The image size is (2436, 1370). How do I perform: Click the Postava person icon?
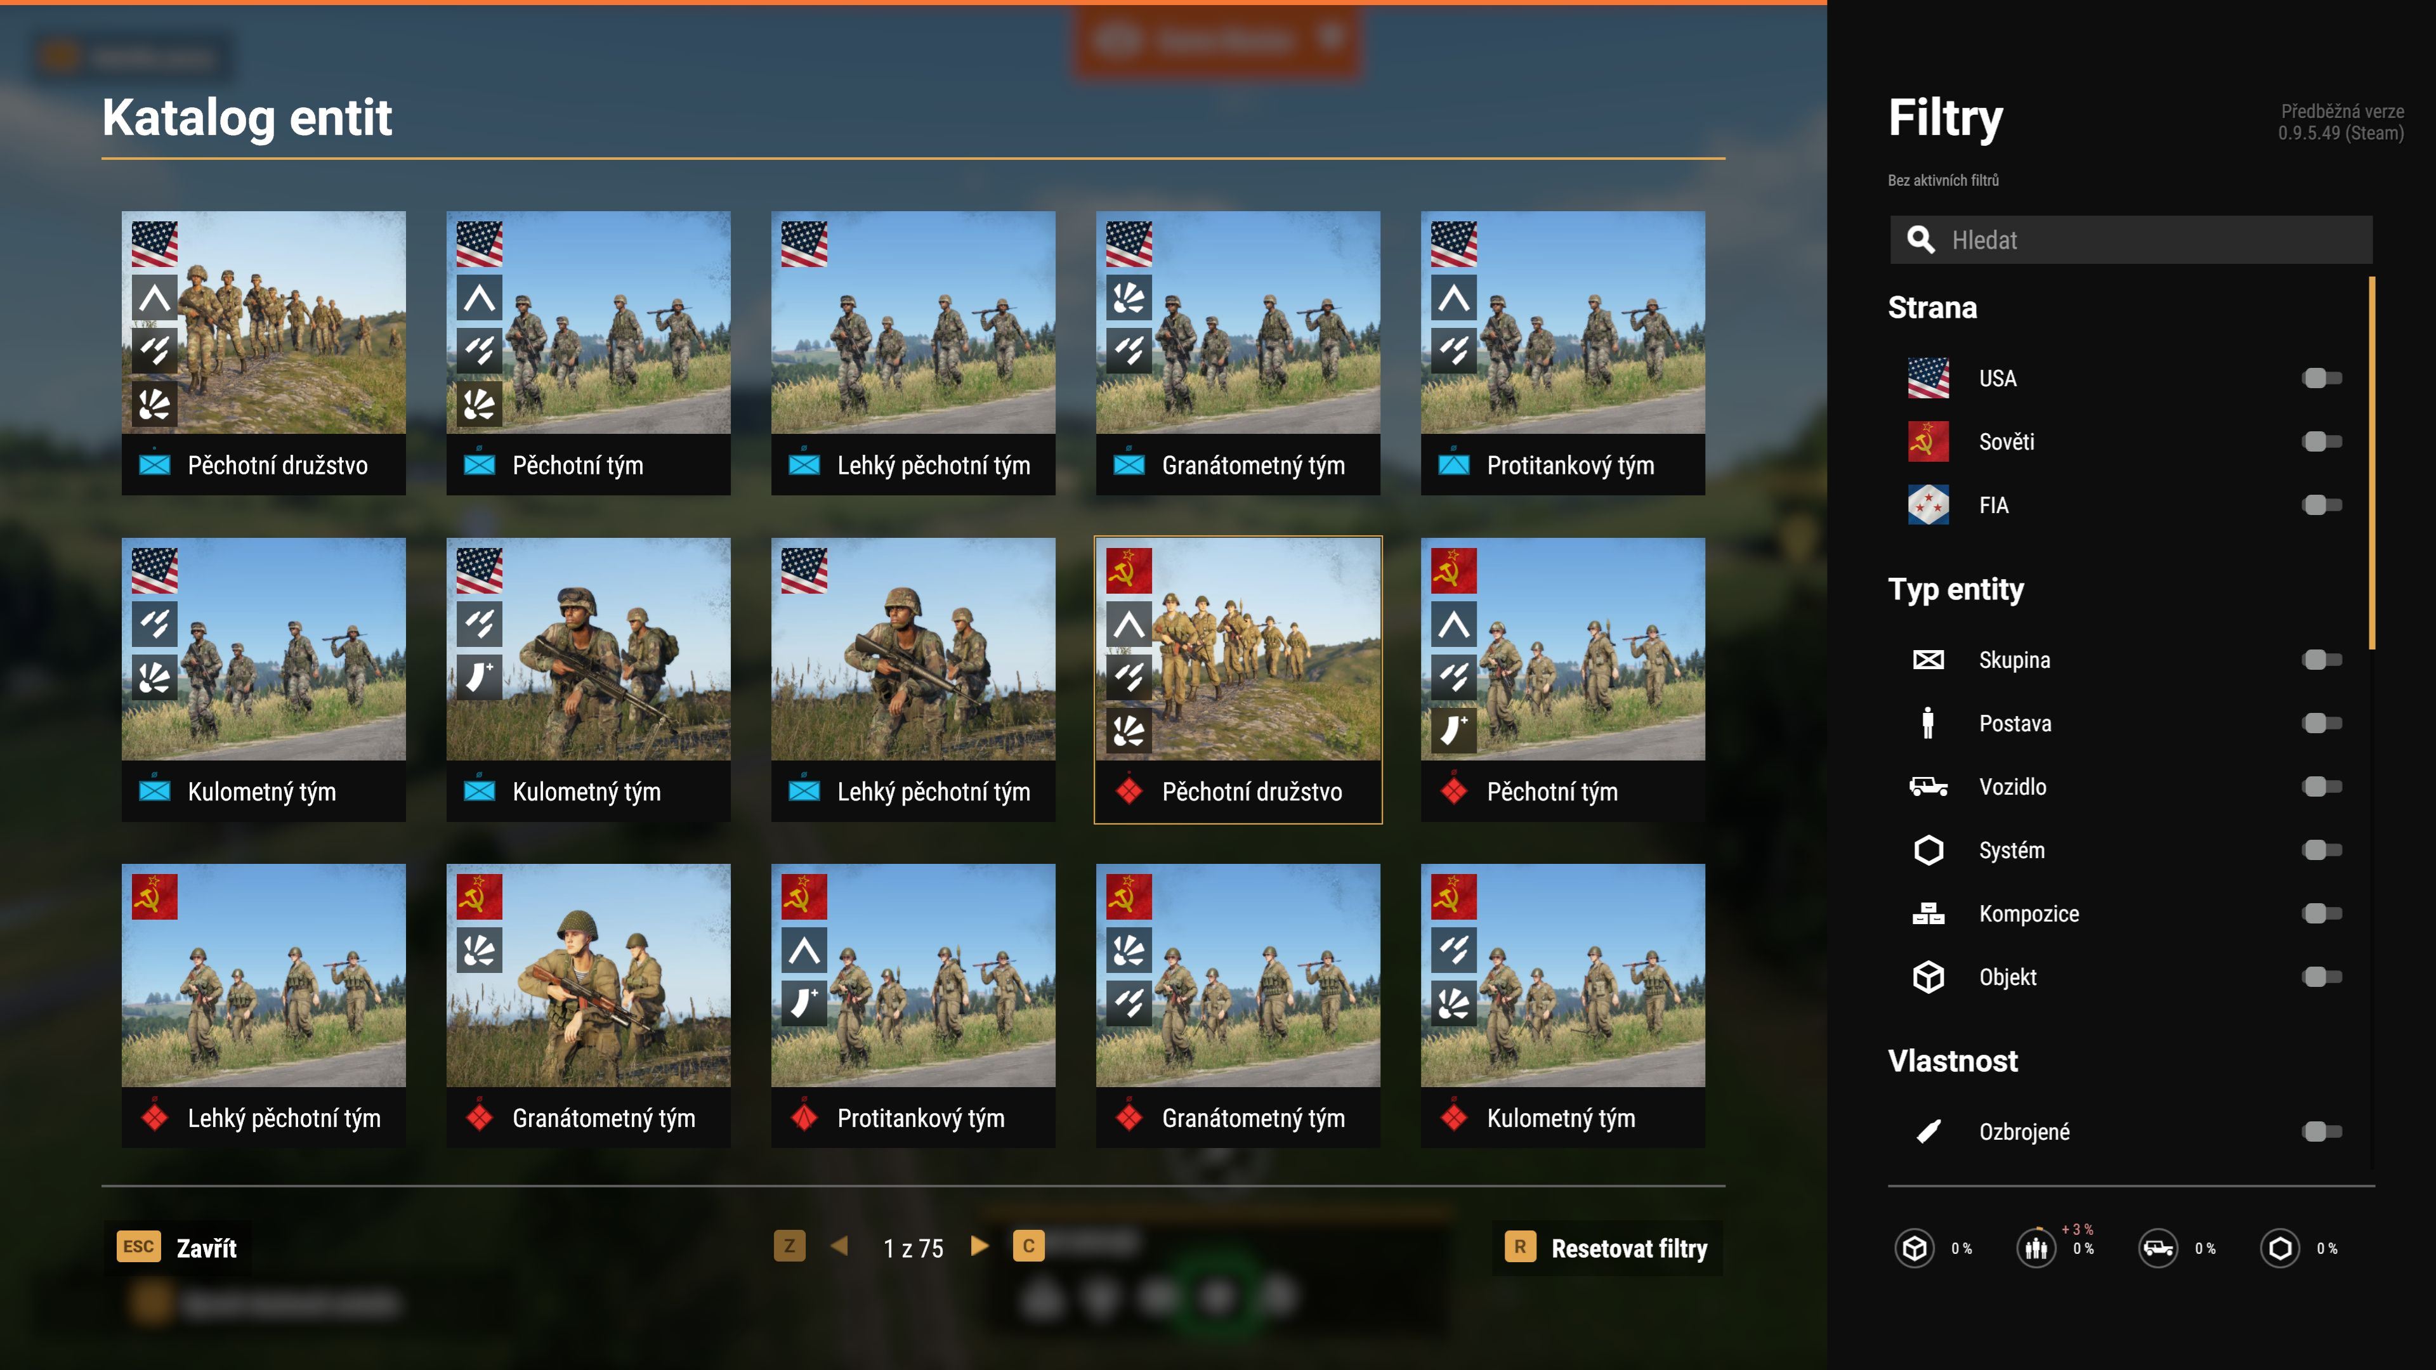[x=1928, y=723]
